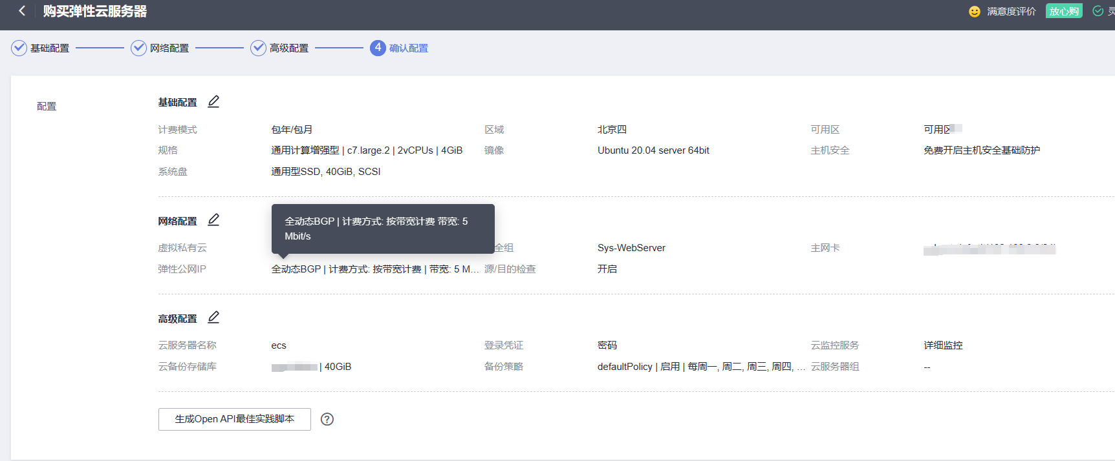The height and width of the screenshot is (461, 1115).
Task: Click the 云监控服务 label
Action: [835, 345]
